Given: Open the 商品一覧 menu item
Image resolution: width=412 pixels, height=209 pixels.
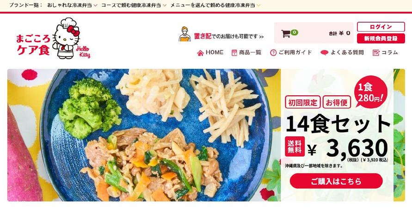Looking at the screenshot, I should tap(246, 53).
